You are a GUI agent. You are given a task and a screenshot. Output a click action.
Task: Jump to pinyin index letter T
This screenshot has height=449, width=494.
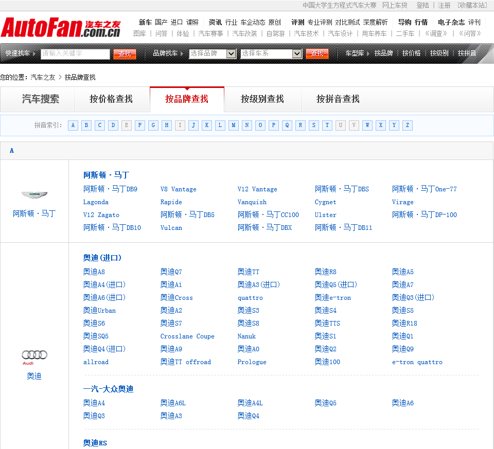pyautogui.click(x=327, y=125)
